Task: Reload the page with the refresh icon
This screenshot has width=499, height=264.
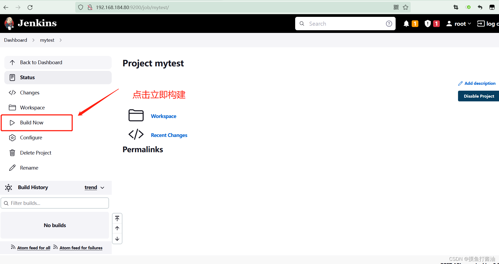Action: click(x=30, y=7)
